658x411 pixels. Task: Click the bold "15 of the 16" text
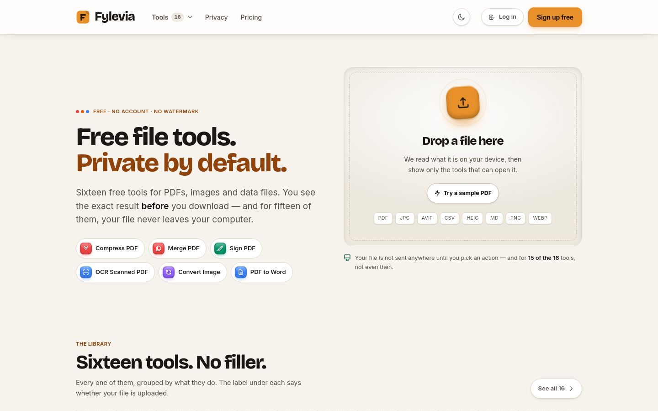544,258
